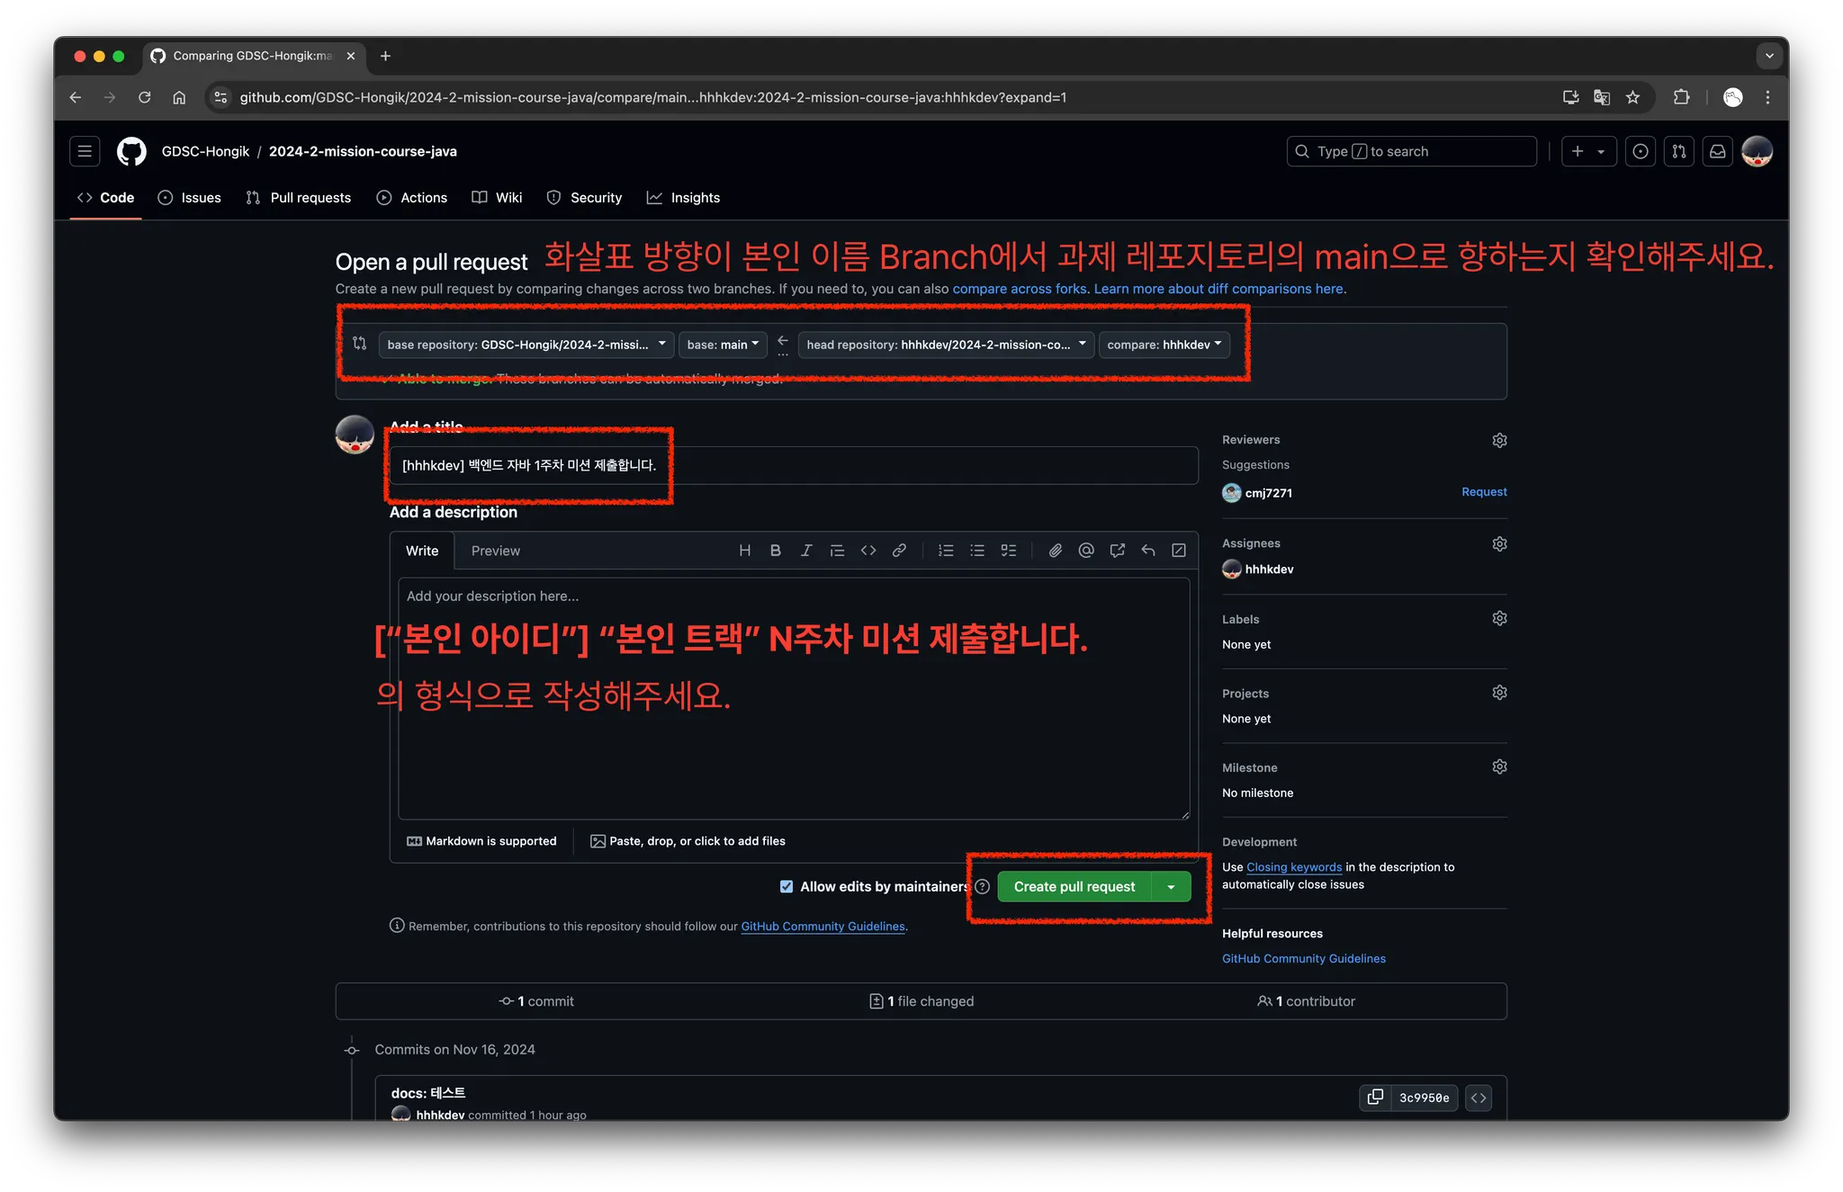Click the numbered list icon
This screenshot has height=1192, width=1843.
pyautogui.click(x=946, y=551)
